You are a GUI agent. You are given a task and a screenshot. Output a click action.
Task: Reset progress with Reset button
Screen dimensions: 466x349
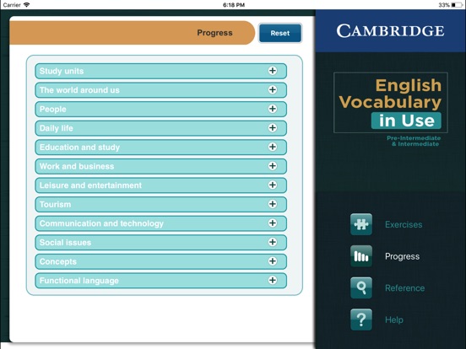[x=280, y=33]
